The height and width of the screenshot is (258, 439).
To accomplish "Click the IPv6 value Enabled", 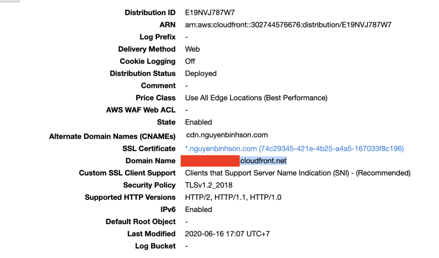I will coord(198,209).
